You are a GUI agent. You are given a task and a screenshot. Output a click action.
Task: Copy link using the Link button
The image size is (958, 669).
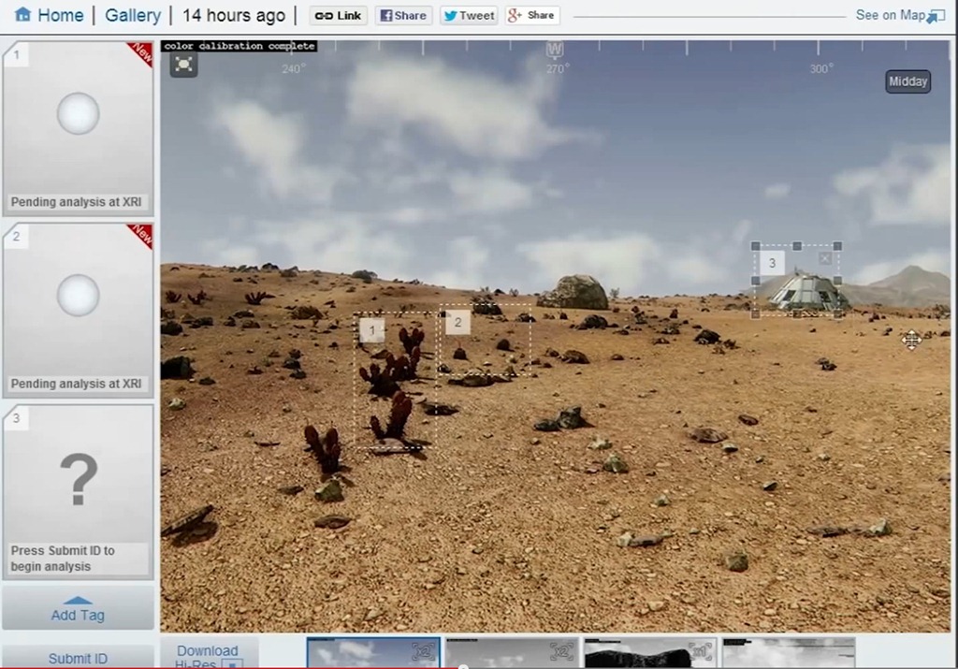[x=338, y=16]
